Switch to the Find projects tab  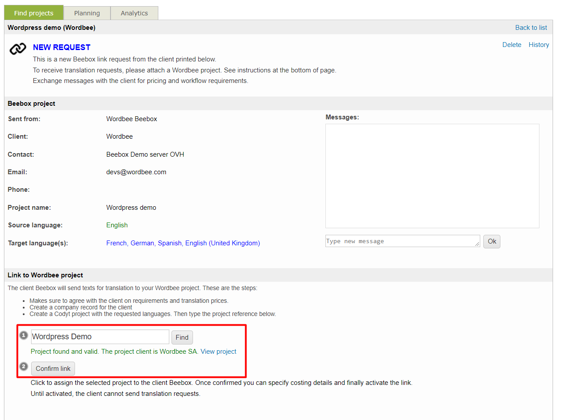coord(34,13)
